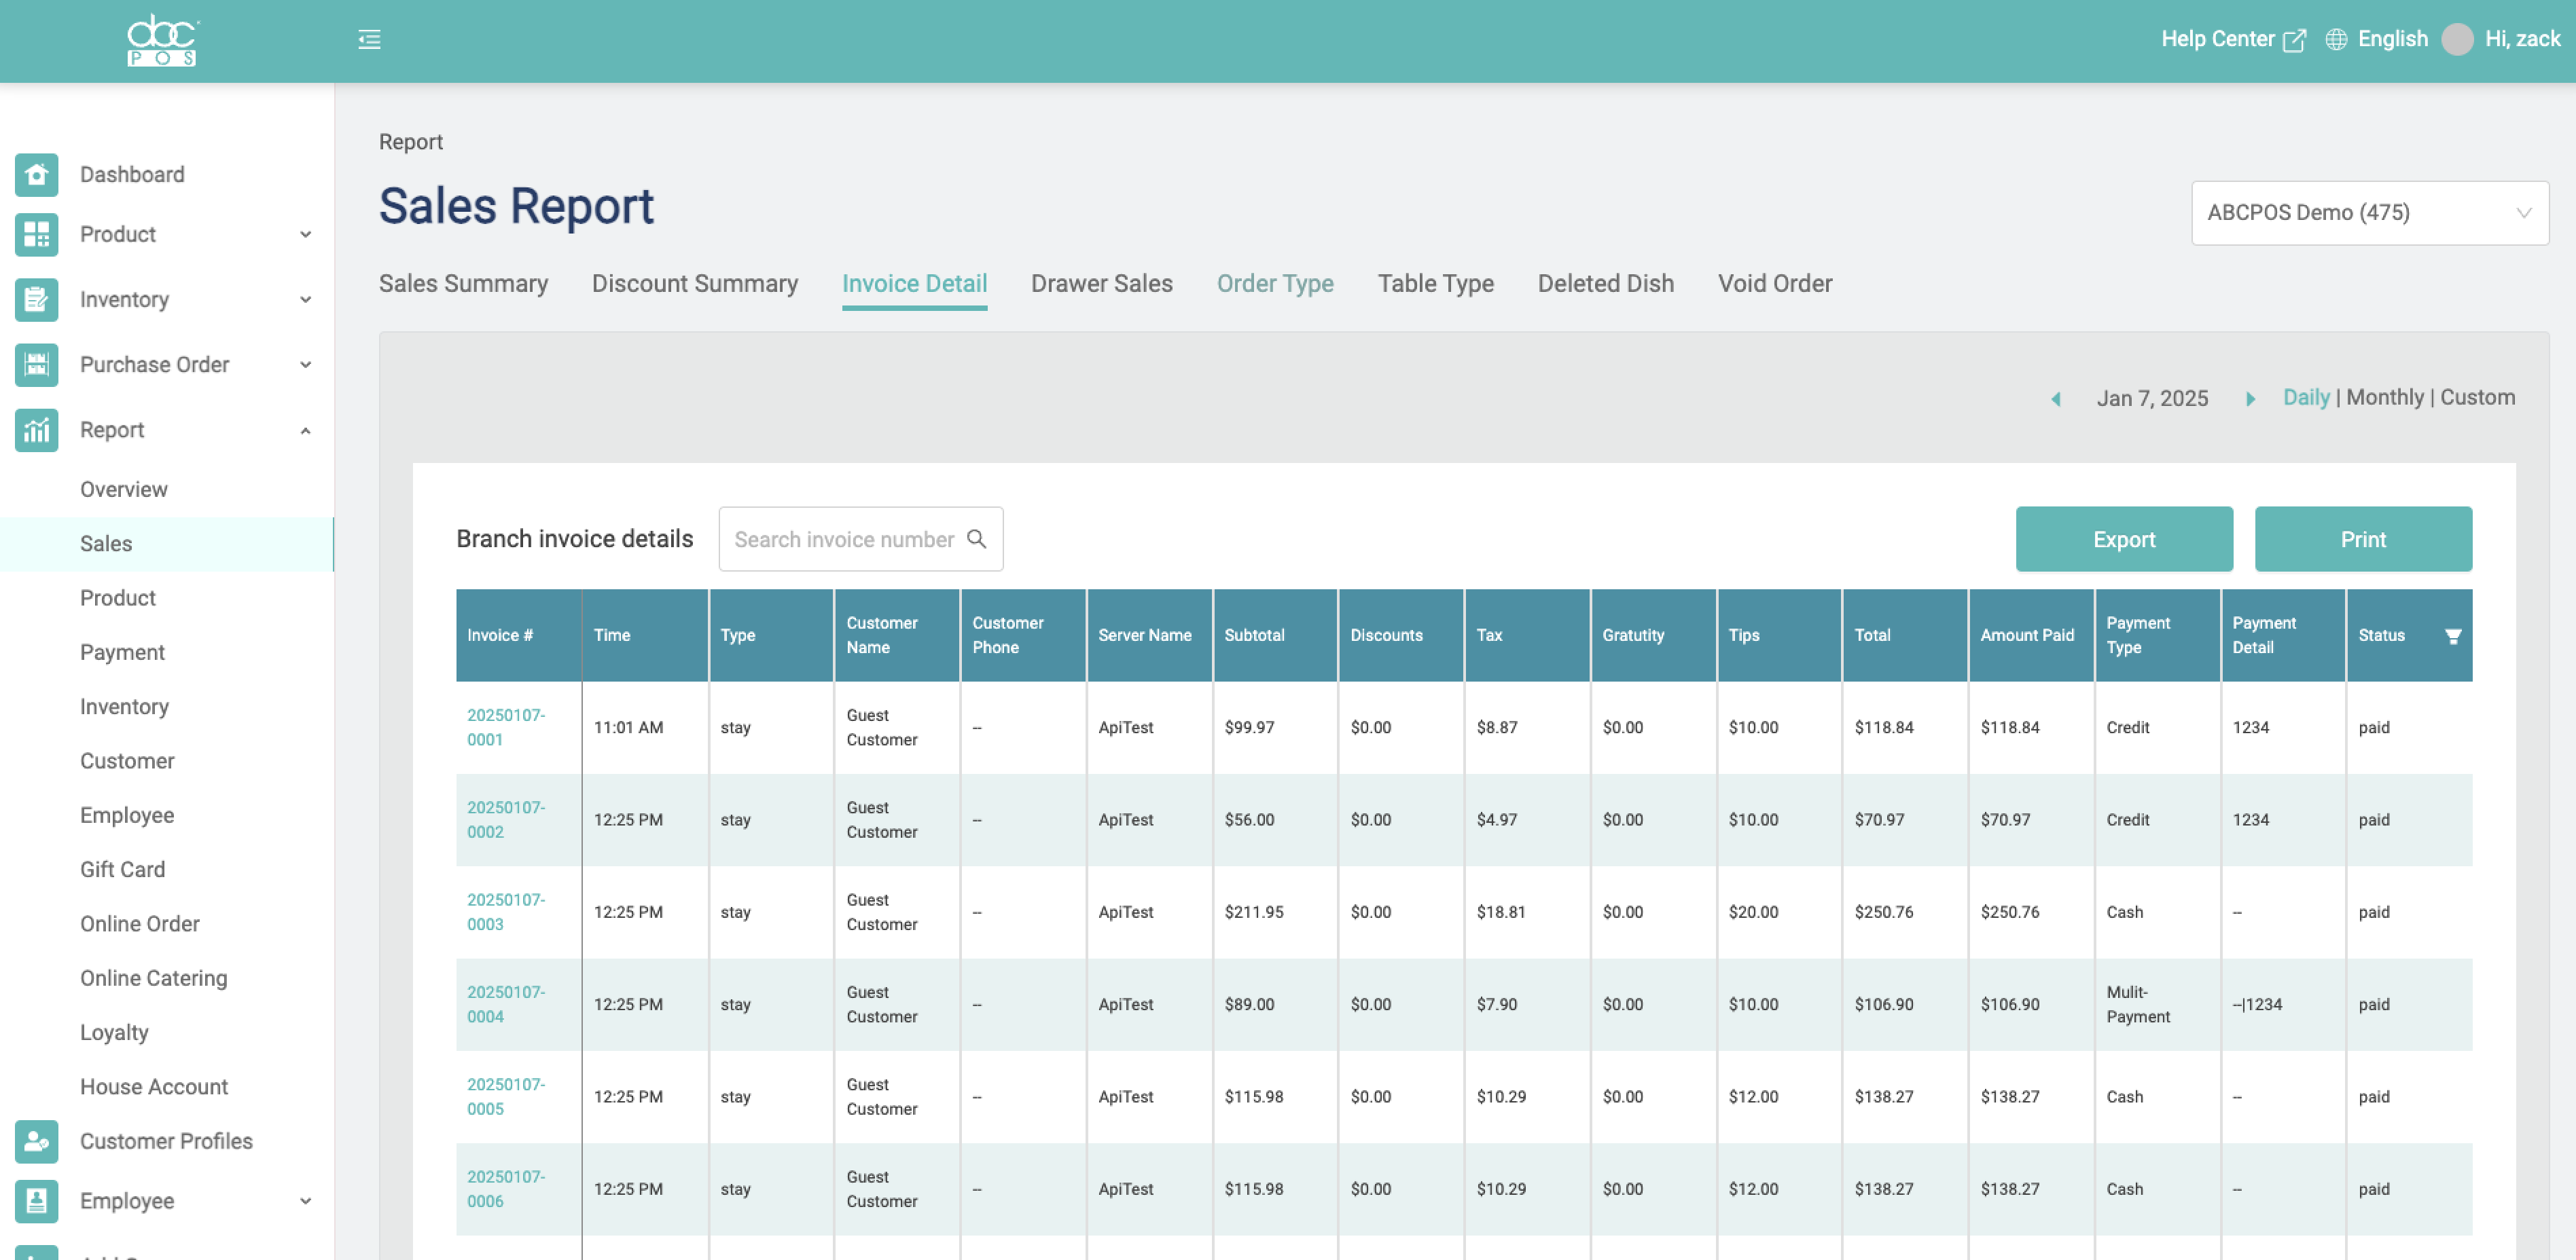
Task: Select the Monthly date range
Action: click(2385, 398)
